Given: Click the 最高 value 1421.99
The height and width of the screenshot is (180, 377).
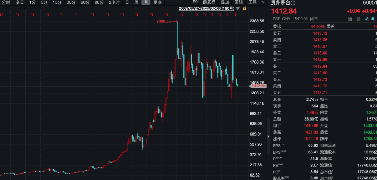Looking at the screenshot, I should [311, 132].
